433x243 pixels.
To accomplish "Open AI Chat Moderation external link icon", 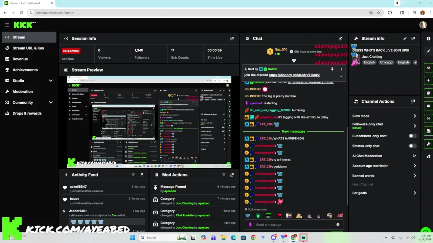I will click(x=415, y=156).
